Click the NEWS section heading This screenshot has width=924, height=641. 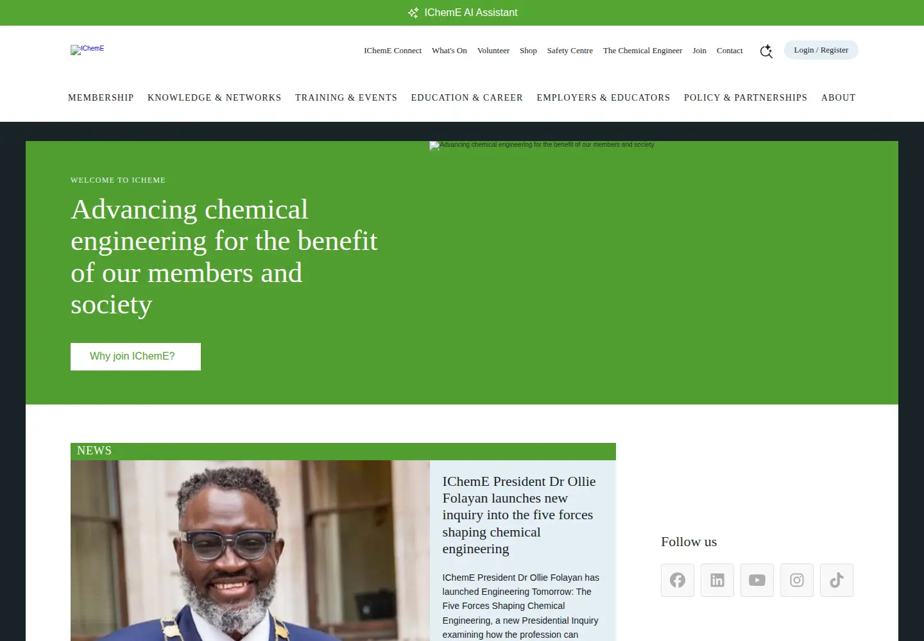pyautogui.click(x=94, y=451)
